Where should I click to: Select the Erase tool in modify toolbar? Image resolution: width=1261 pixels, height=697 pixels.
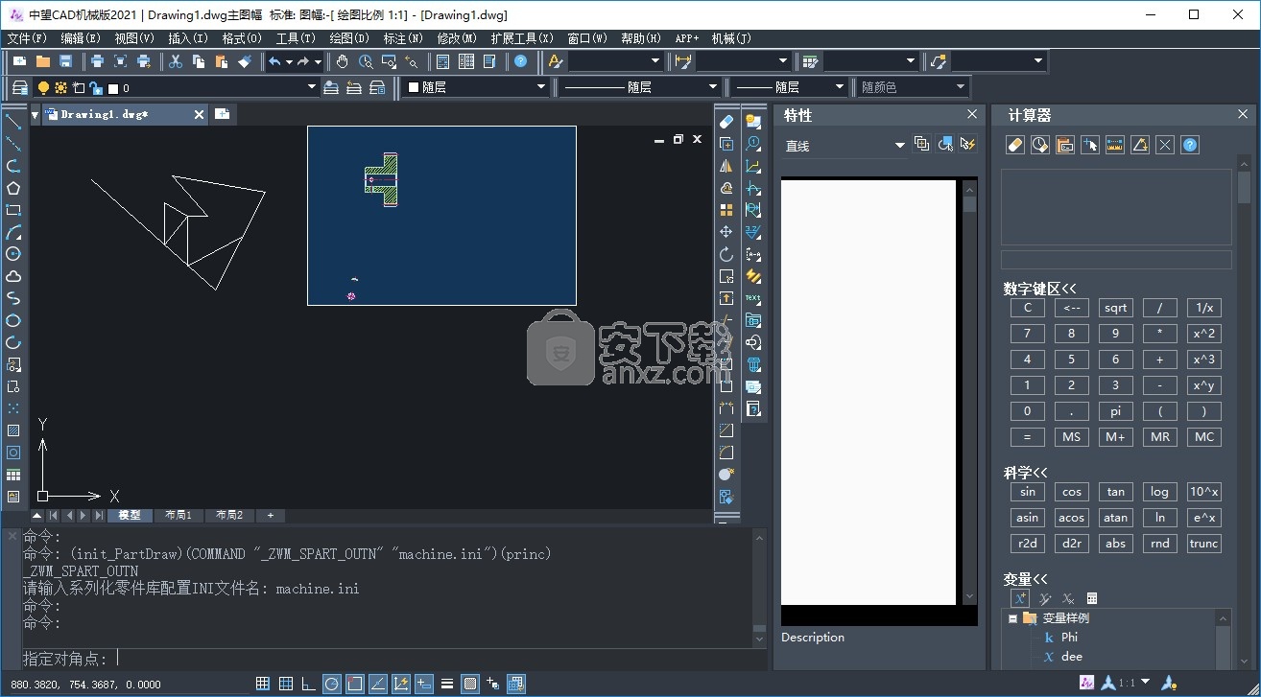pyautogui.click(x=726, y=122)
